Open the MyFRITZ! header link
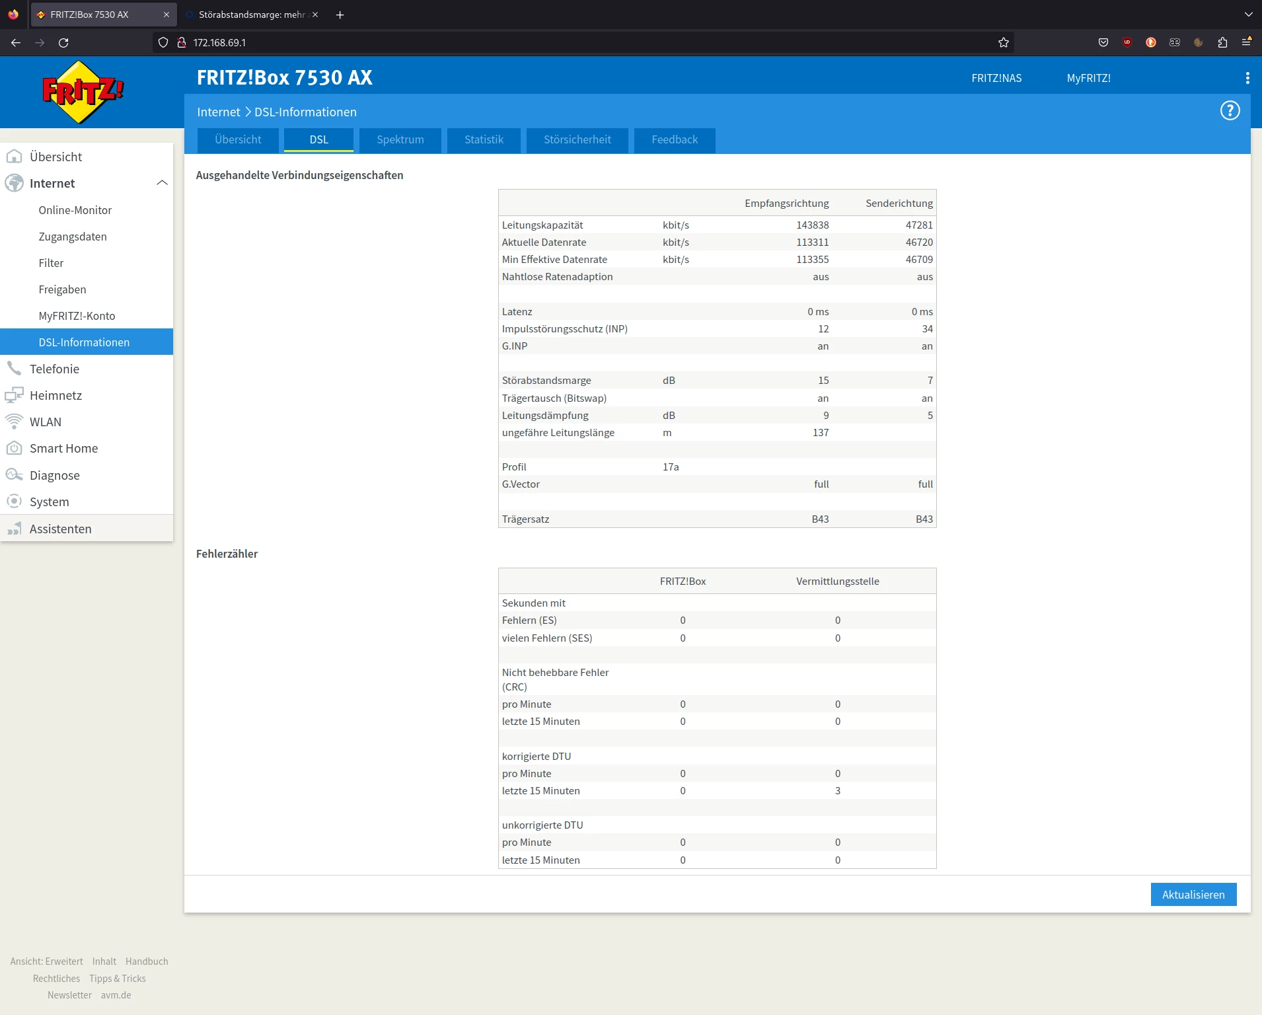 point(1088,78)
